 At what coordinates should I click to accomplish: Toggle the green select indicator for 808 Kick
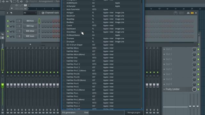39,21
